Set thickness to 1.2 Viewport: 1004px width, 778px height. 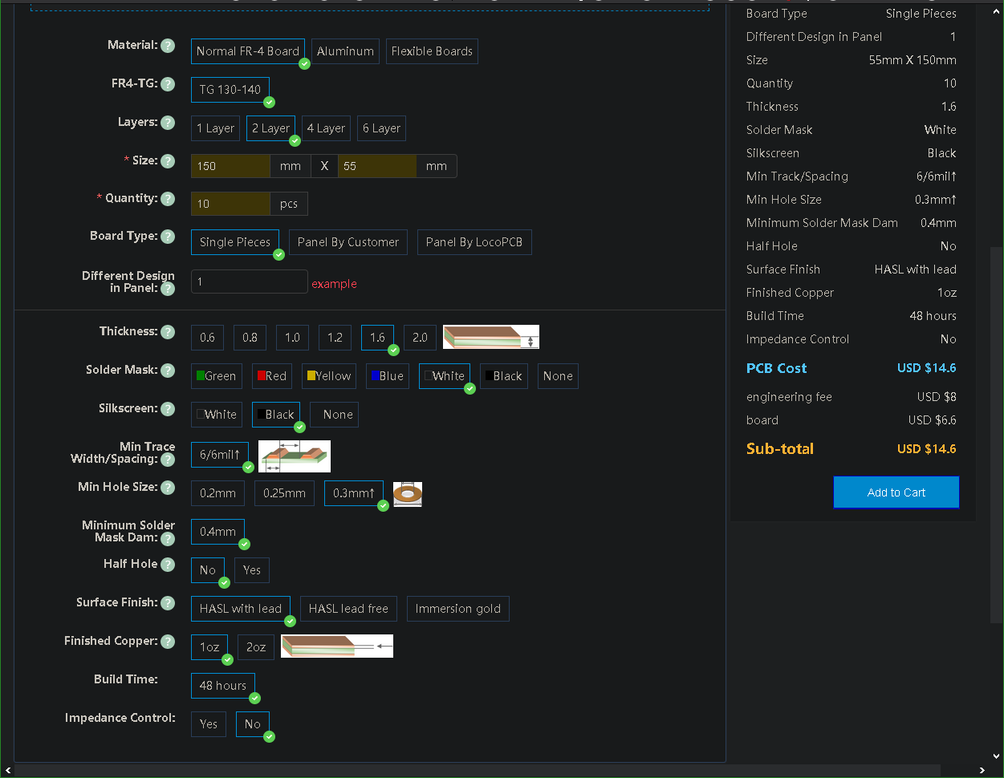coord(335,338)
